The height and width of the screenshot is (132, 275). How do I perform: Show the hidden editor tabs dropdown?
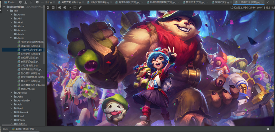pos(268,2)
